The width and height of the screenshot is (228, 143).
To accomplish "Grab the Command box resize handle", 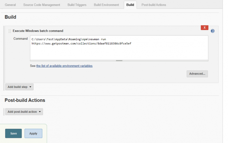I will [119, 61].
